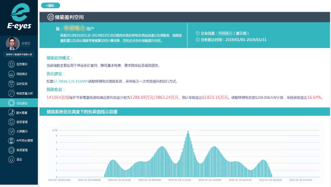Click the 1#10kV进线 highlighted text
Image resolution: width=331 pixels, height=187 pixels.
coord(58,97)
